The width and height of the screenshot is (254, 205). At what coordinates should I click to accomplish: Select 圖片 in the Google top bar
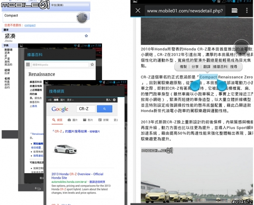(63, 100)
